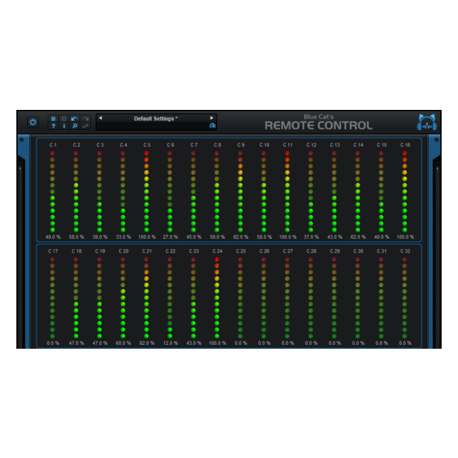Click the greyed redo arrow icon

click(85, 118)
